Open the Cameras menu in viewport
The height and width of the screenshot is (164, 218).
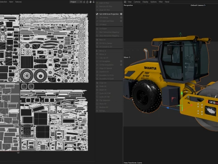coord(137,2)
